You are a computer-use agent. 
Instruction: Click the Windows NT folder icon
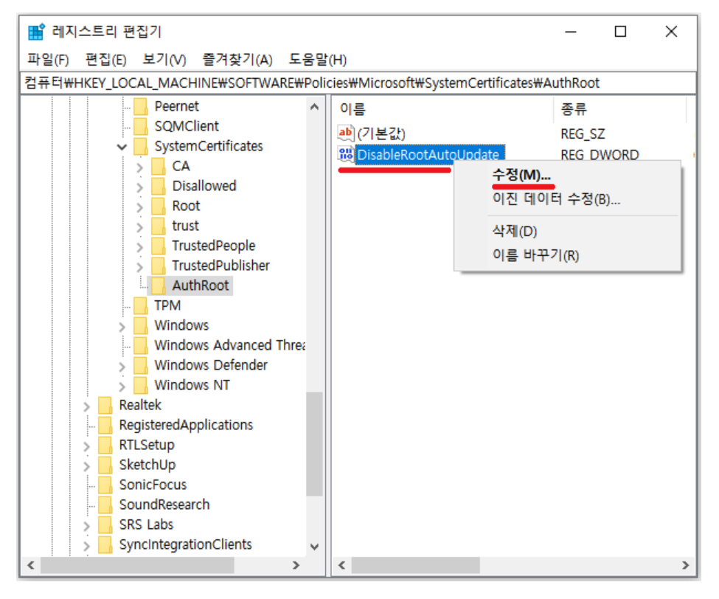click(140, 385)
